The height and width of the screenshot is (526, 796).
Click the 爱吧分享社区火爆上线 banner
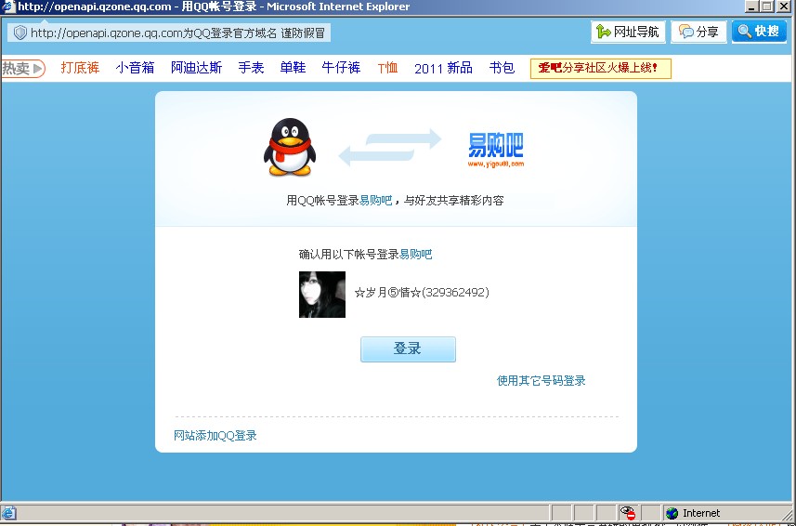601,69
